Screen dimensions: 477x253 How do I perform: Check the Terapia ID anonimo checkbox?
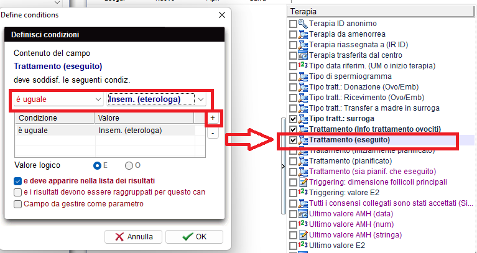pos(293,24)
